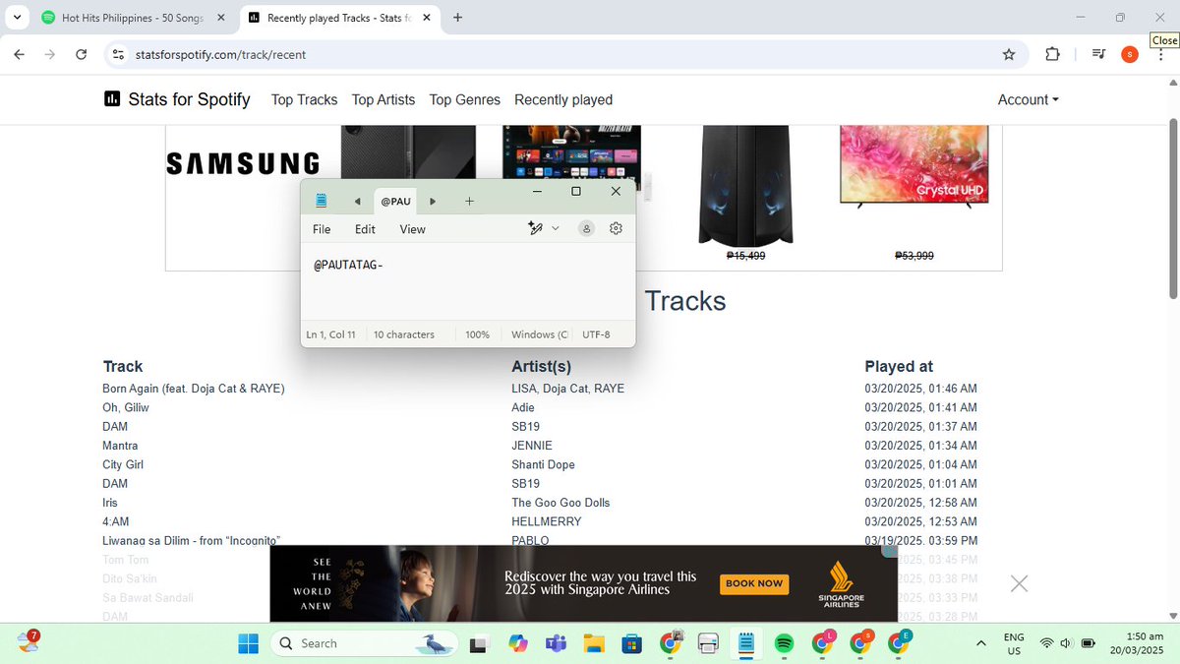Screen dimensions: 1180x664
Task: Open Notepad's Edit menu
Action: (x=365, y=229)
